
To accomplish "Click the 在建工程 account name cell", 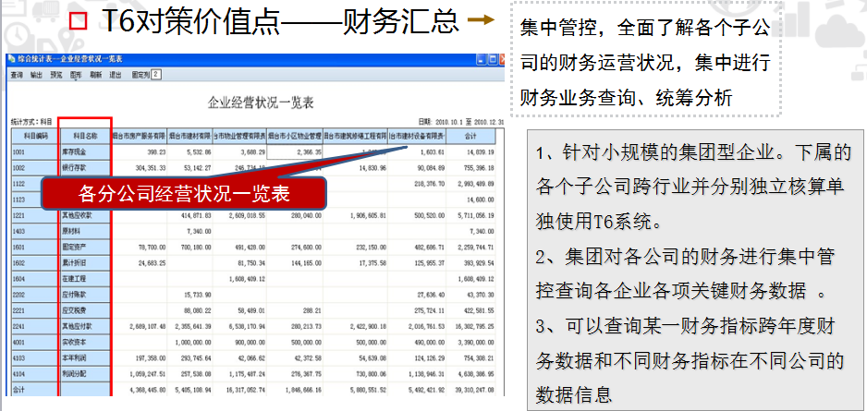I will [x=85, y=280].
